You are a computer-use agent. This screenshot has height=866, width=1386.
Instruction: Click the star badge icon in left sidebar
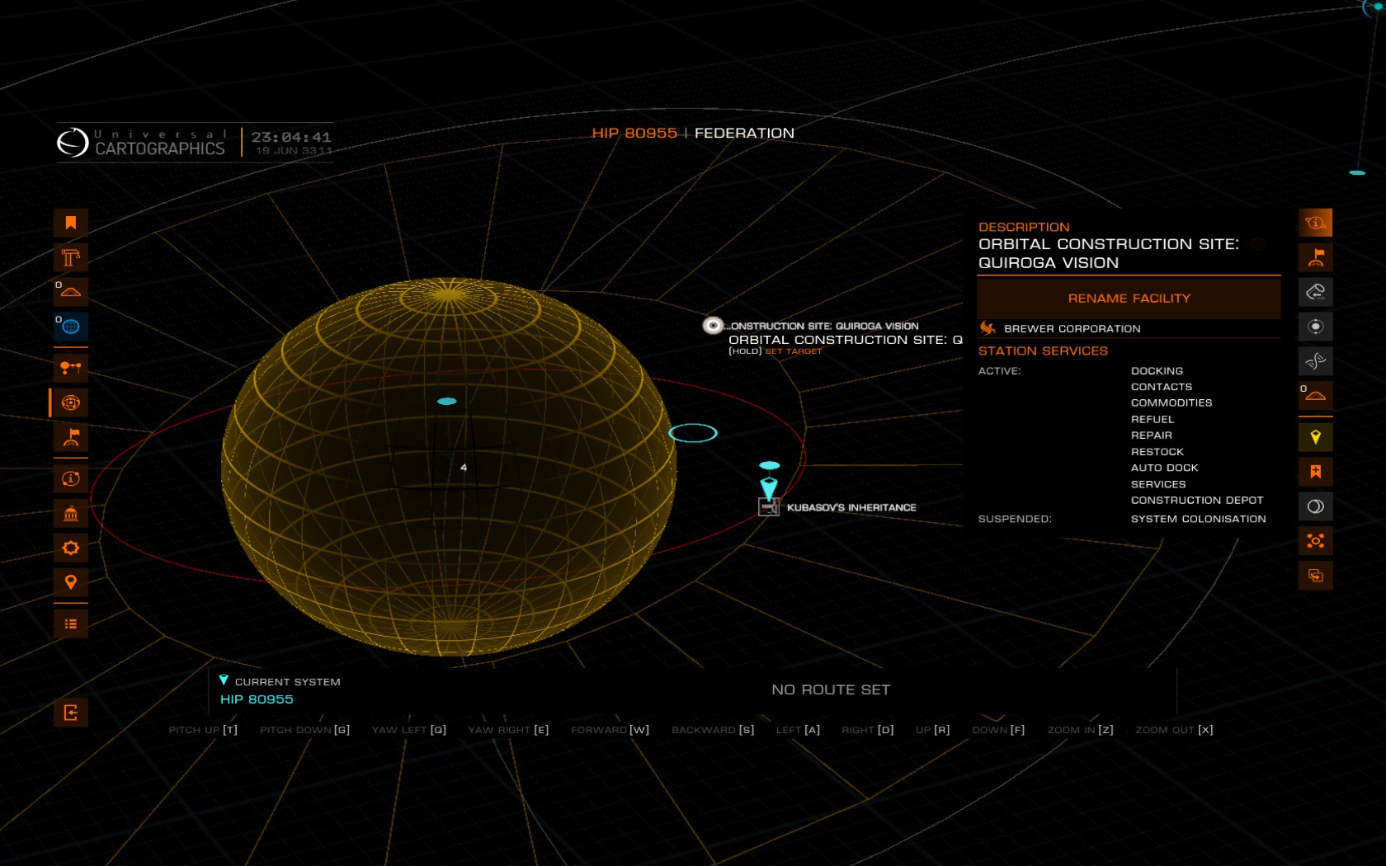71,548
